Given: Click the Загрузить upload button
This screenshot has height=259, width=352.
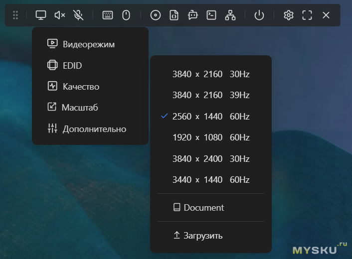Looking at the screenshot, I should [203, 236].
